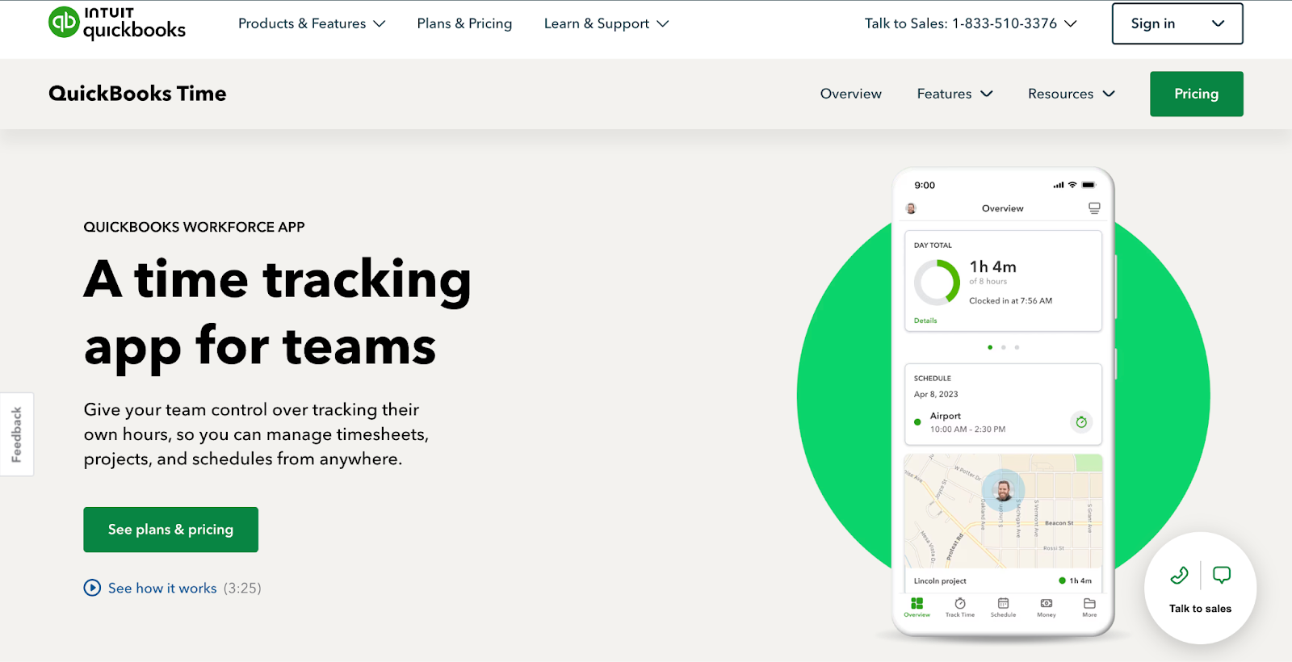The image size is (1292, 662).
Task: Tap the Overview tab icon in phone app
Action: pyautogui.click(x=917, y=607)
